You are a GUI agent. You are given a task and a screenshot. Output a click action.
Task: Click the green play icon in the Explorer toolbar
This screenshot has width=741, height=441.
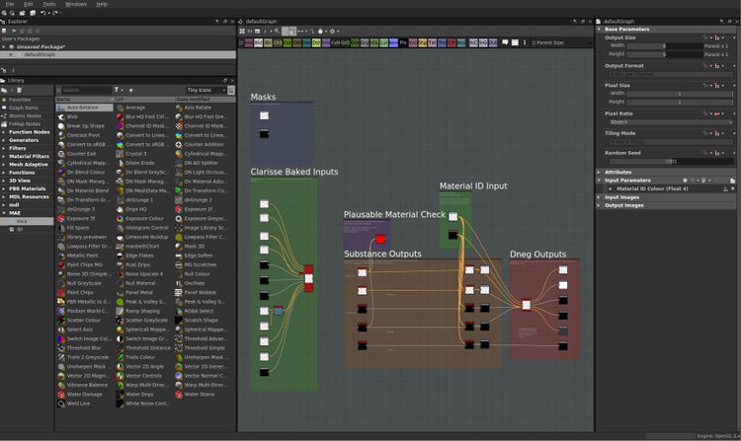click(x=14, y=31)
